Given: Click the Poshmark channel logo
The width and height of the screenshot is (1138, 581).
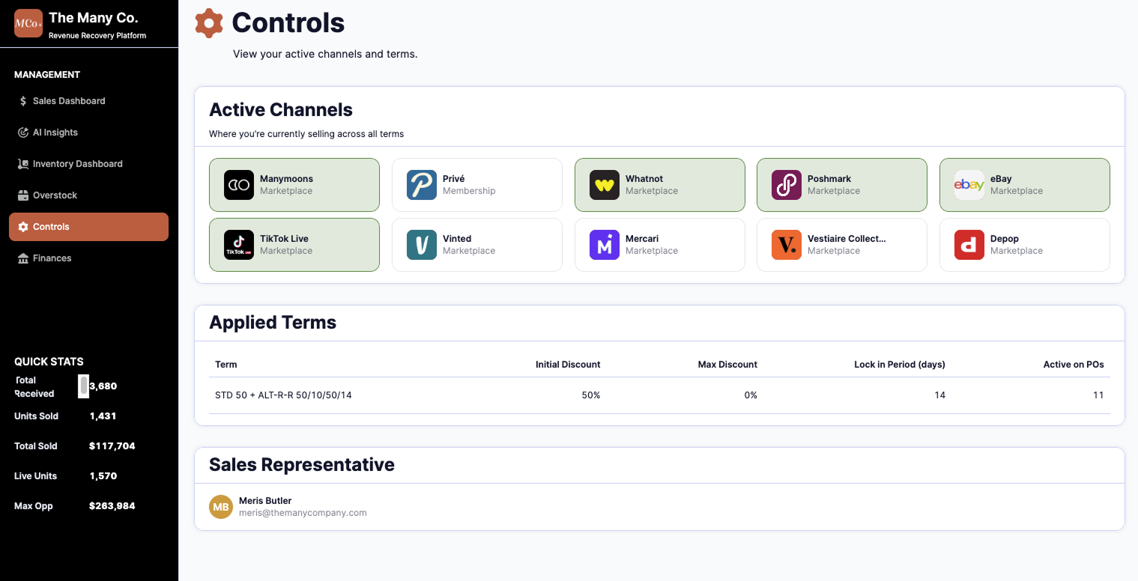Looking at the screenshot, I should tap(787, 185).
